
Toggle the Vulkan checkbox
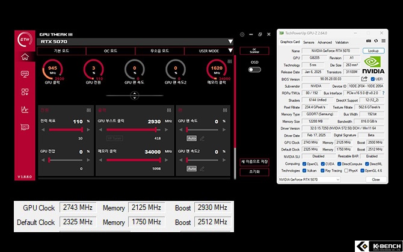pos(304,171)
